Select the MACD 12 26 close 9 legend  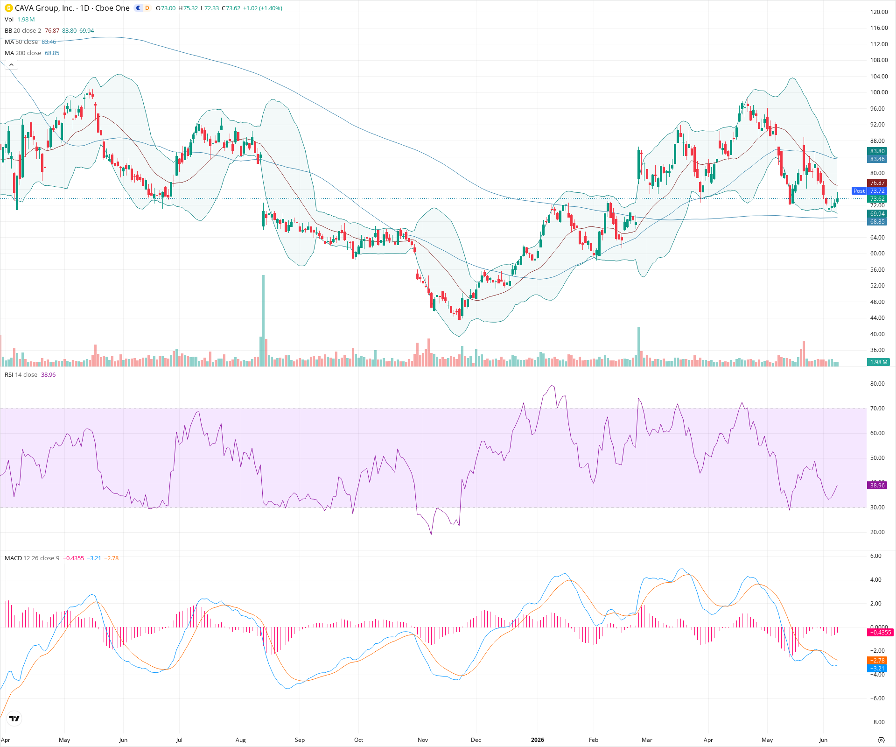[32, 558]
